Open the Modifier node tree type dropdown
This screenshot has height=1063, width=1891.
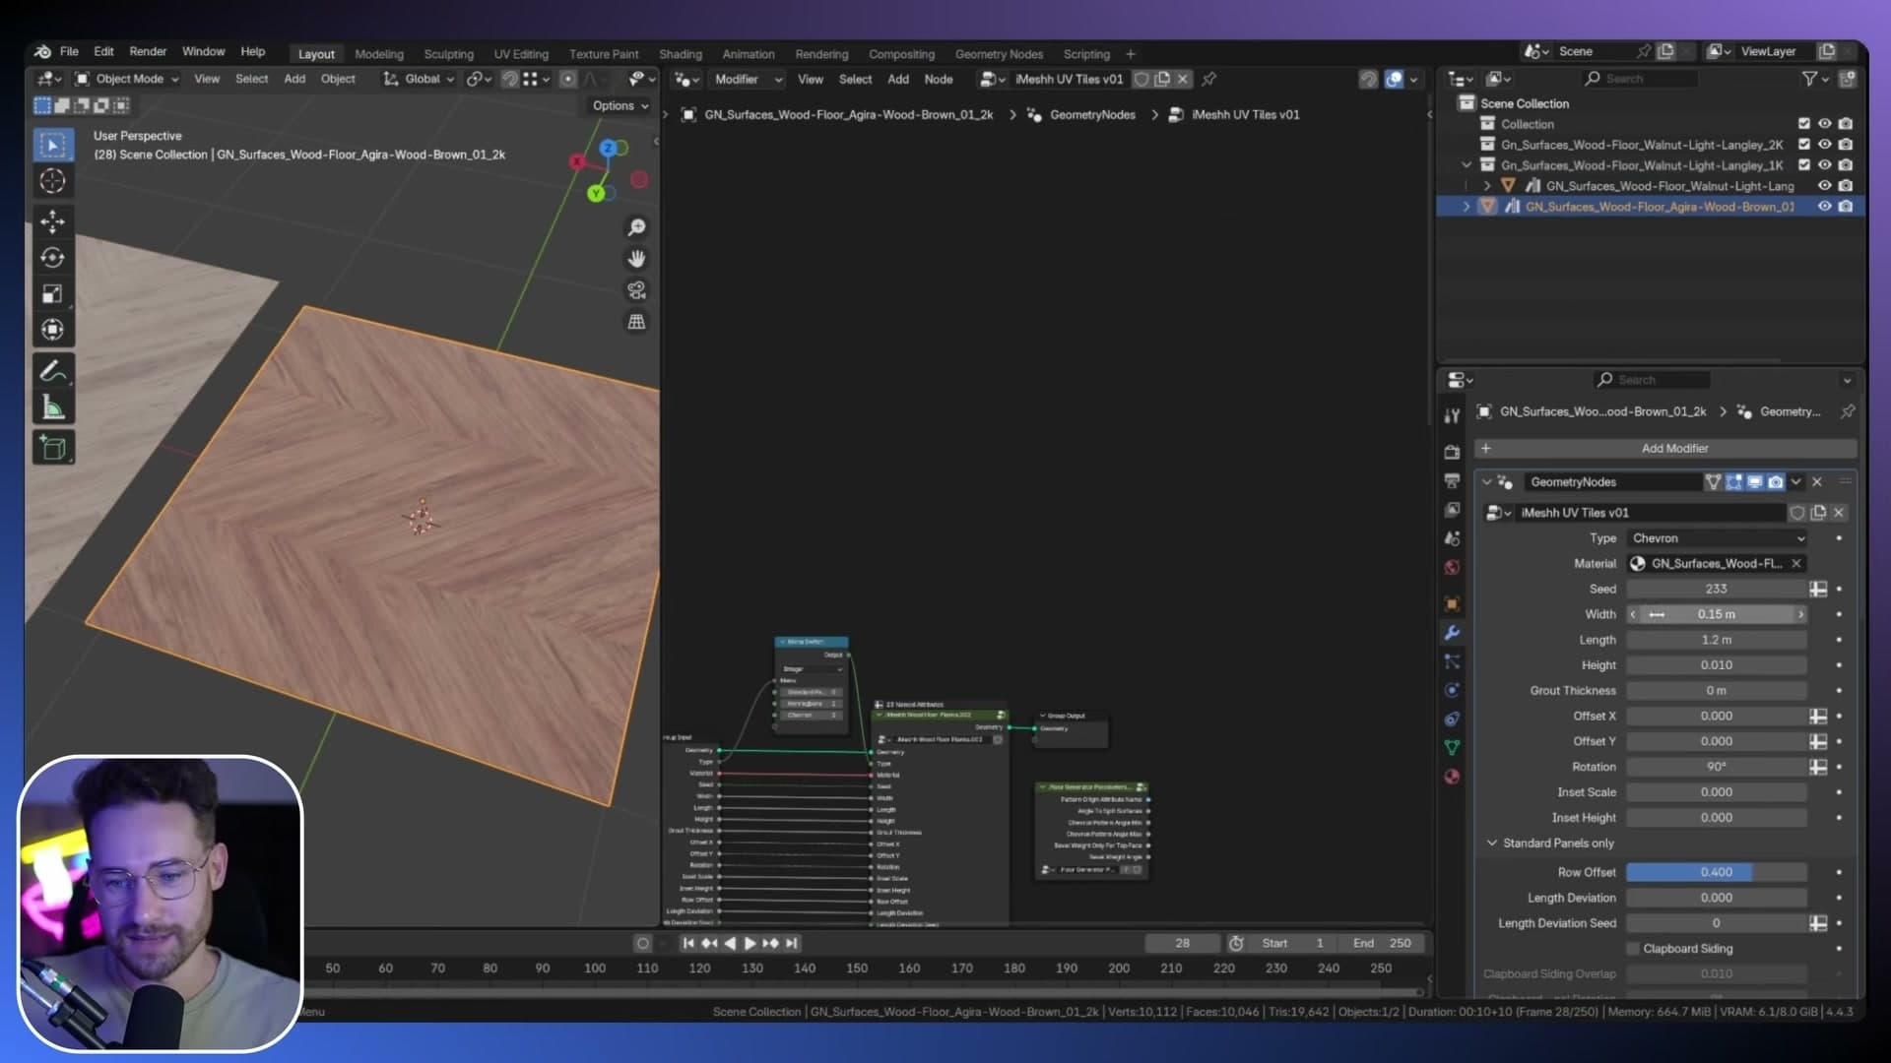747,79
